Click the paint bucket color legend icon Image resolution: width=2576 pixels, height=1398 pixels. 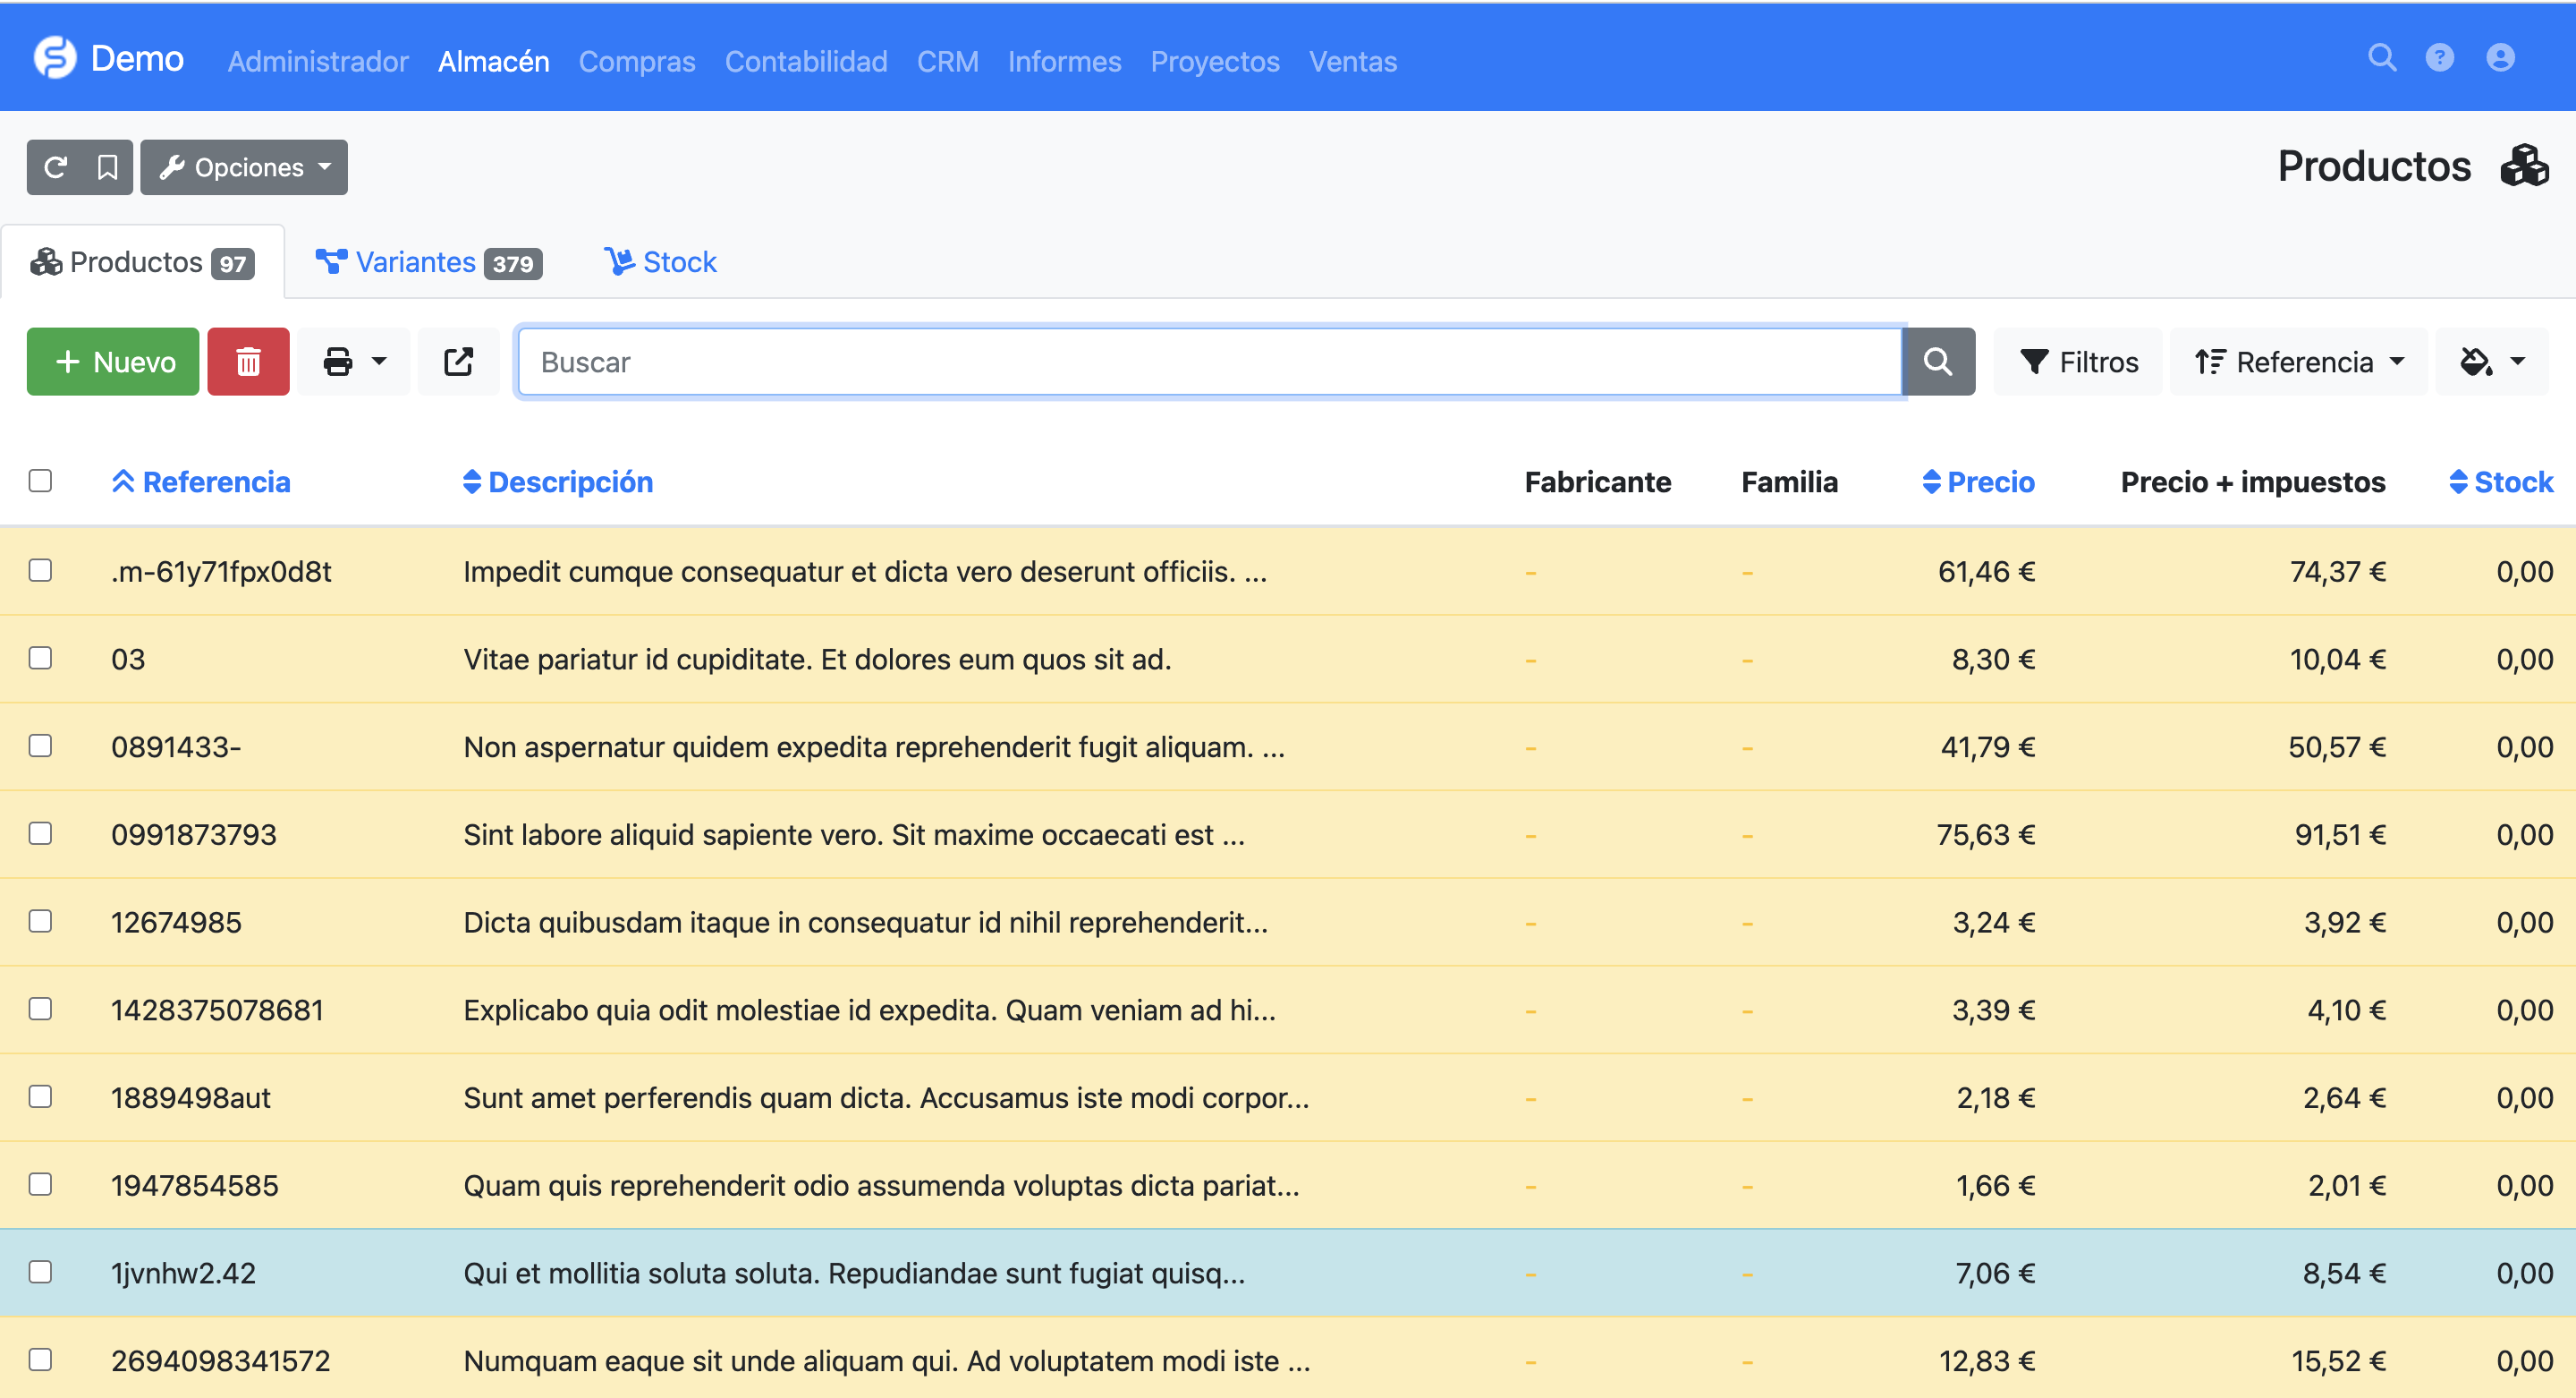coord(2475,362)
